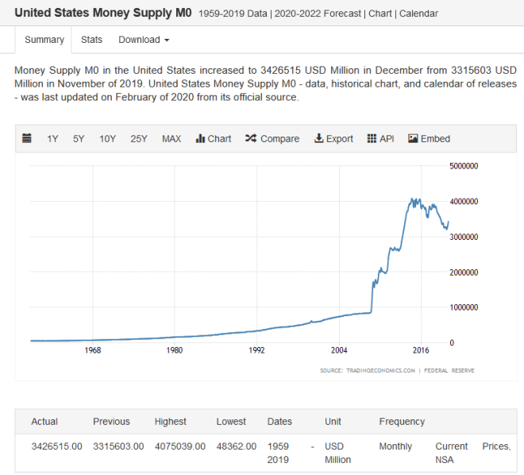Click the Embed image icon
The height and width of the screenshot is (475, 524).
click(x=413, y=138)
